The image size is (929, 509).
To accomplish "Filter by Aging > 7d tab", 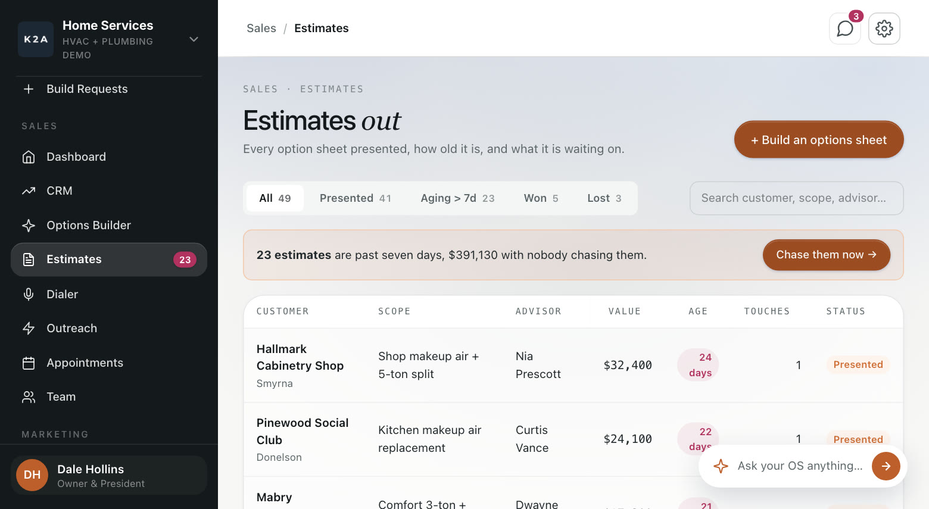I will click(457, 198).
